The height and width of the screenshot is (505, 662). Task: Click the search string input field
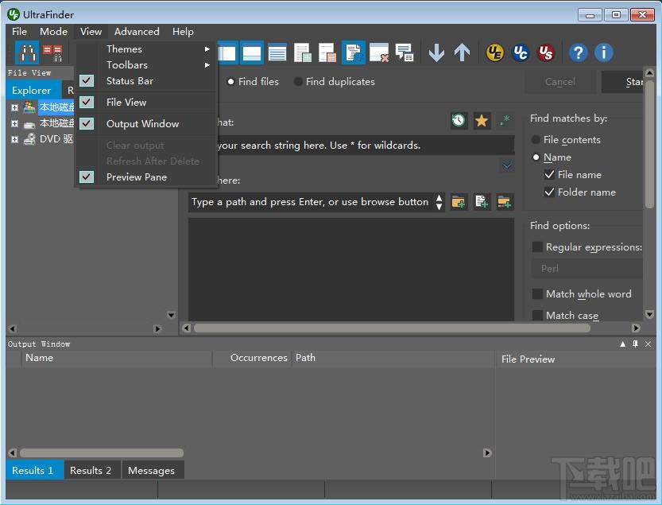coord(366,145)
